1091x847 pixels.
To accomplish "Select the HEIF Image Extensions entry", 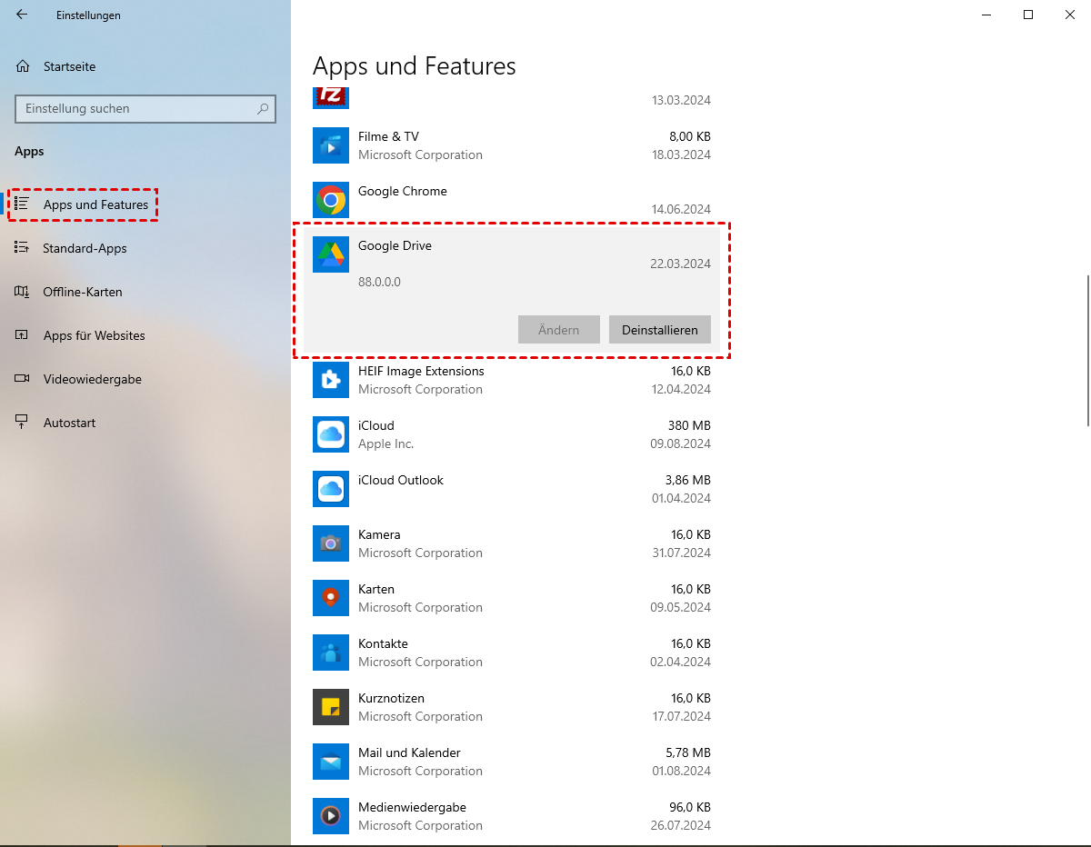I will pyautogui.click(x=421, y=371).
